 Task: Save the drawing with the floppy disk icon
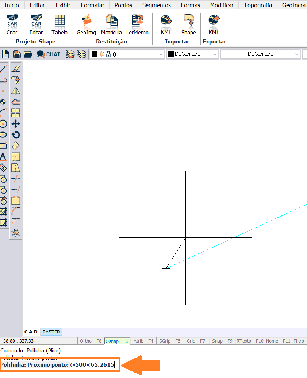pyautogui.click(x=17, y=54)
